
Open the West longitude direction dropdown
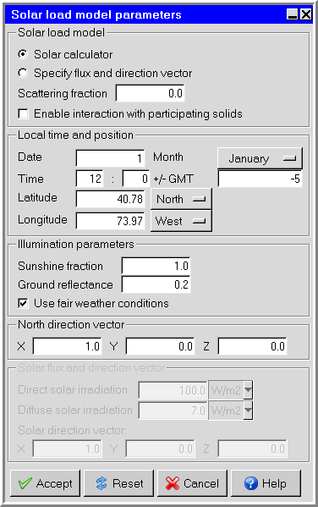point(181,221)
